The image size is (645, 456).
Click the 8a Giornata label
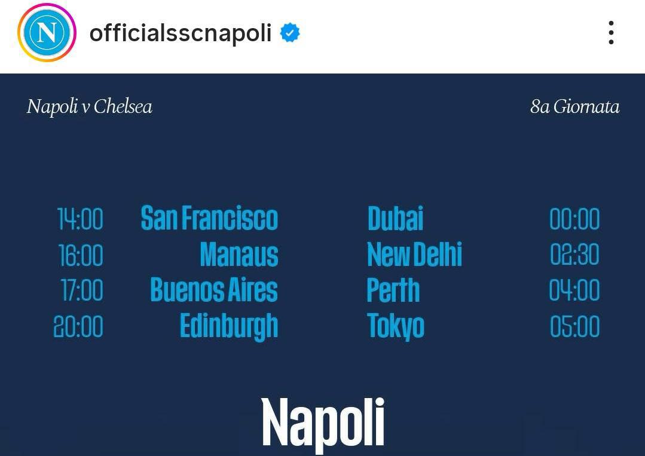click(x=574, y=107)
